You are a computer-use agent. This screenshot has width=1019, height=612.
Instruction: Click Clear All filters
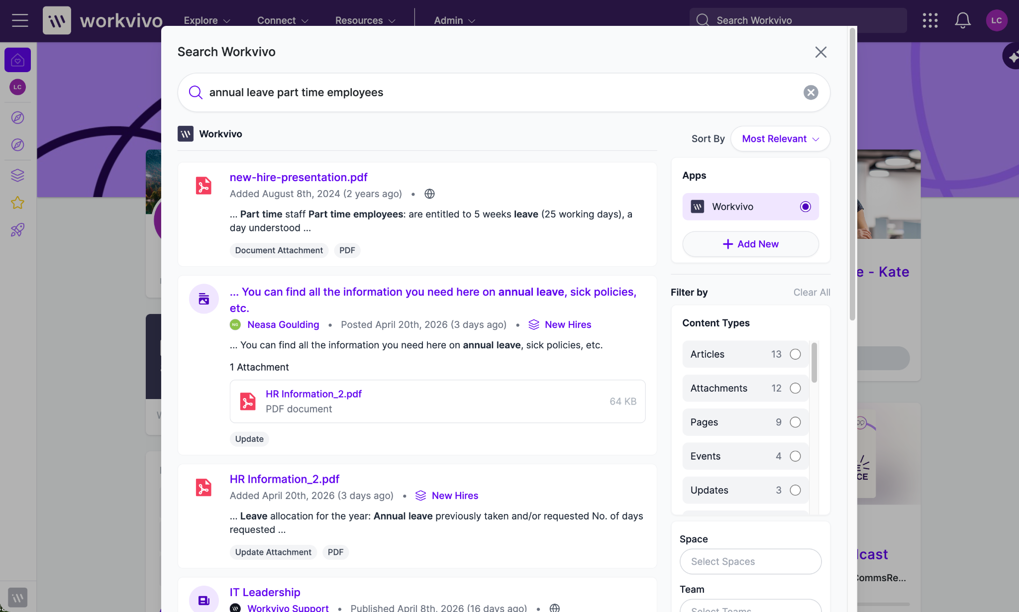point(812,293)
